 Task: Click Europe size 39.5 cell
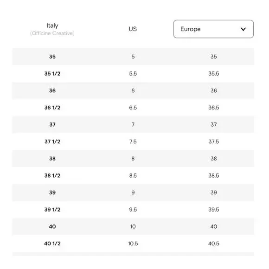coord(214,210)
